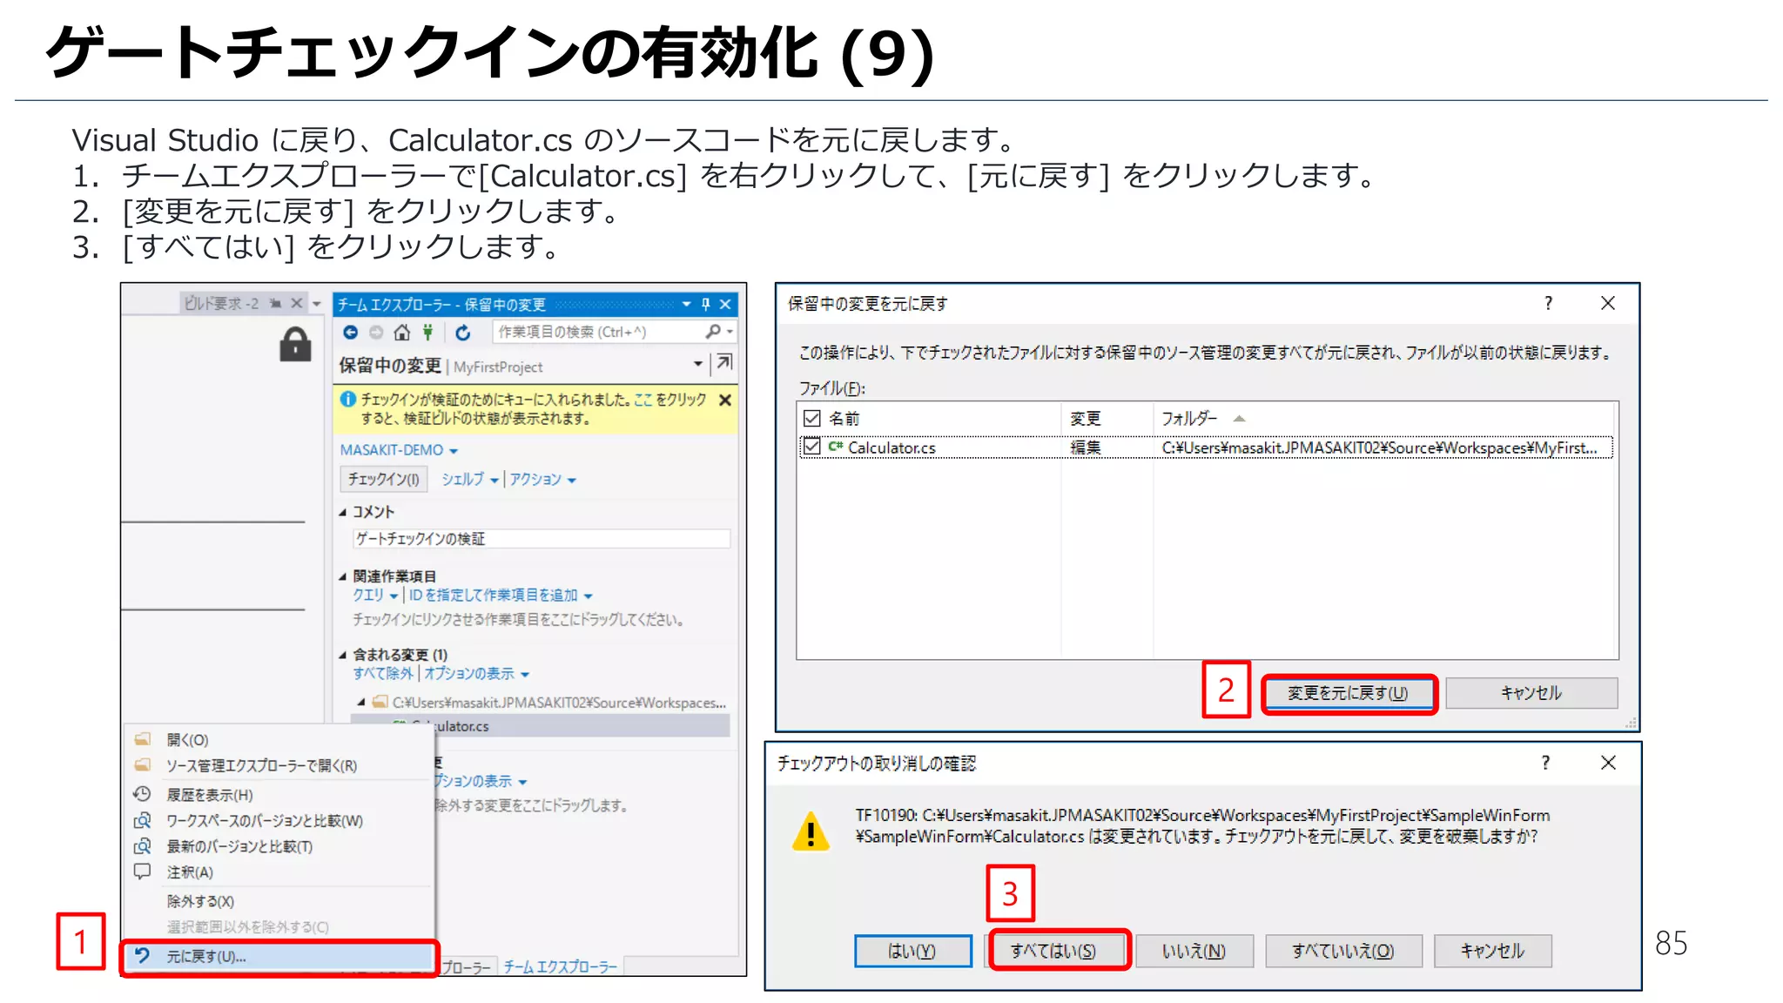Click the 編集 cell in Calculator.cs row
Screen dimensions: 1783x1003
click(x=1086, y=448)
